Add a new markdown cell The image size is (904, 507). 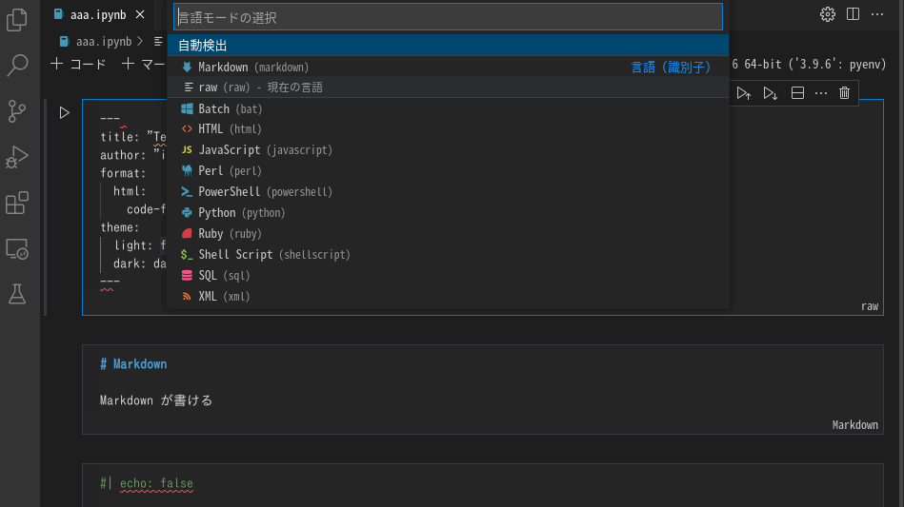pos(144,64)
